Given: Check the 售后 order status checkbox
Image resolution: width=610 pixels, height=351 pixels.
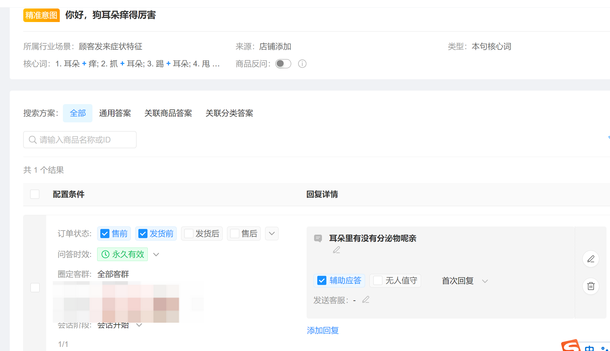Looking at the screenshot, I should point(235,234).
